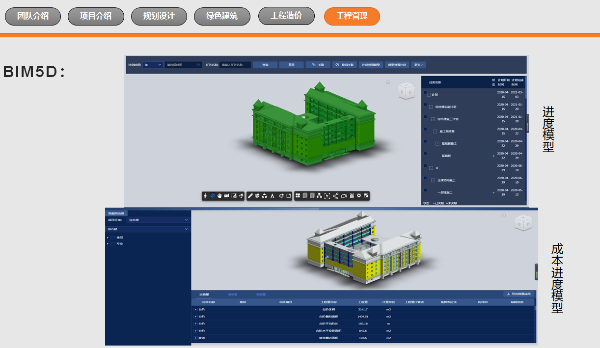Open the model tree structure icon
600x348 pixels.
point(320,196)
